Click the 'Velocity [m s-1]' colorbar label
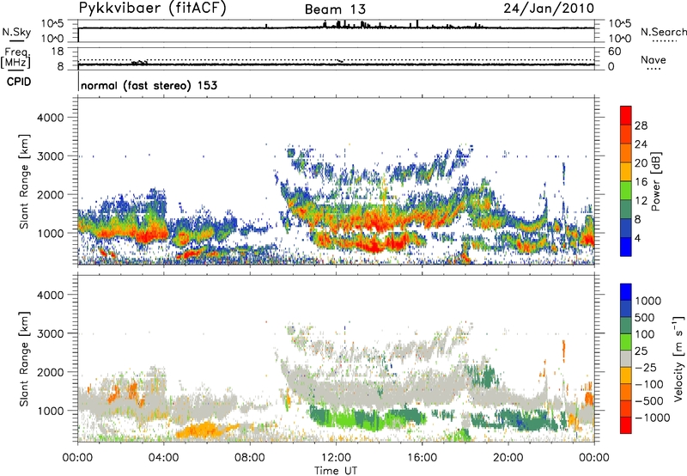Image resolution: width=687 pixels, height=476 pixels. [678, 358]
